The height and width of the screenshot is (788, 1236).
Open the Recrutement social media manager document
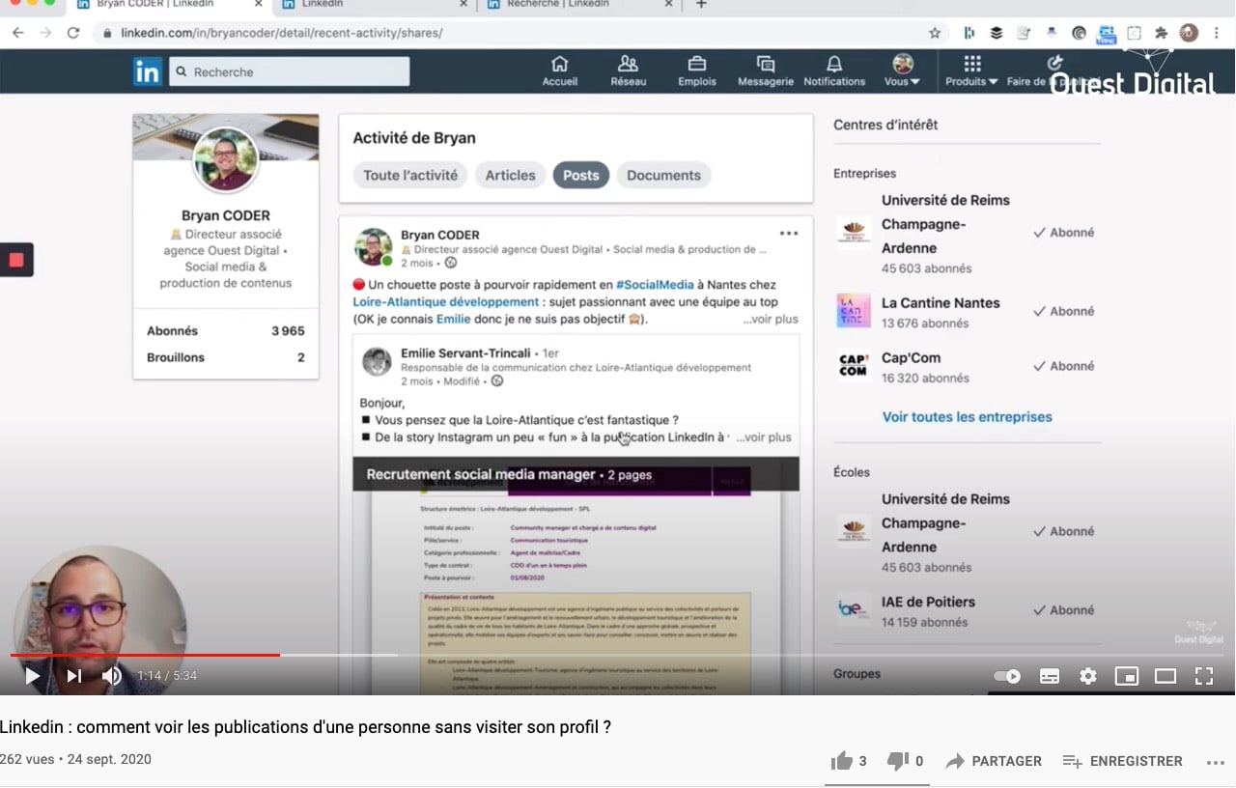click(576, 474)
